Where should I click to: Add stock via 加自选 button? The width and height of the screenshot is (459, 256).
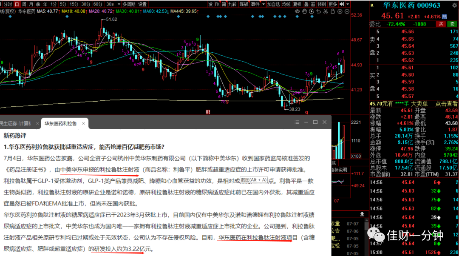click(273, 4)
